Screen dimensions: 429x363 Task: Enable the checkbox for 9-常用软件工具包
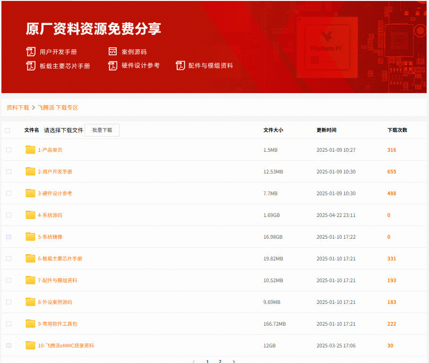coord(9,324)
